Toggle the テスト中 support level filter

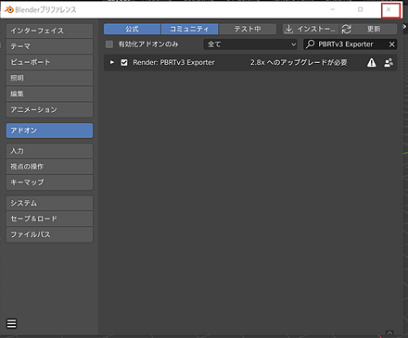(248, 29)
